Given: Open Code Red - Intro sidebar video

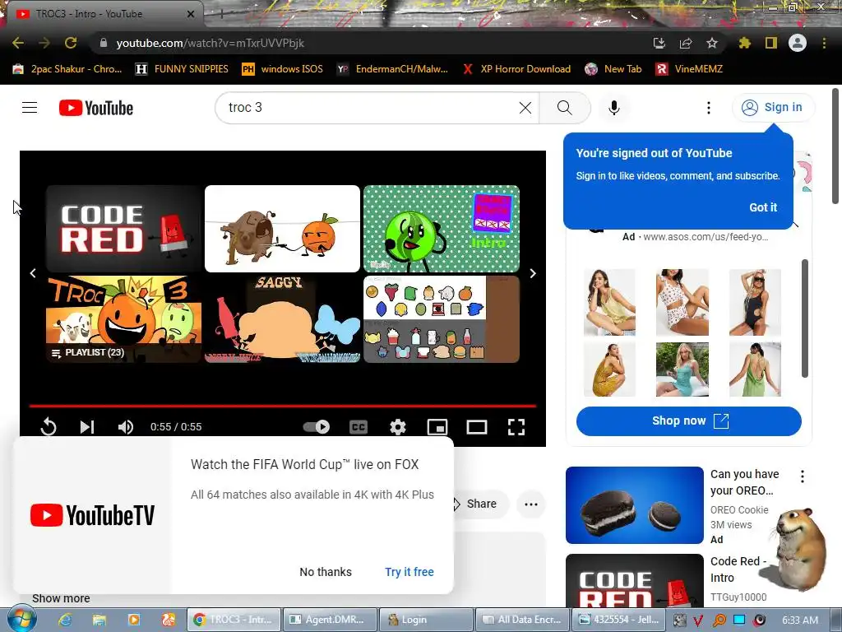Looking at the screenshot, I should (x=634, y=581).
